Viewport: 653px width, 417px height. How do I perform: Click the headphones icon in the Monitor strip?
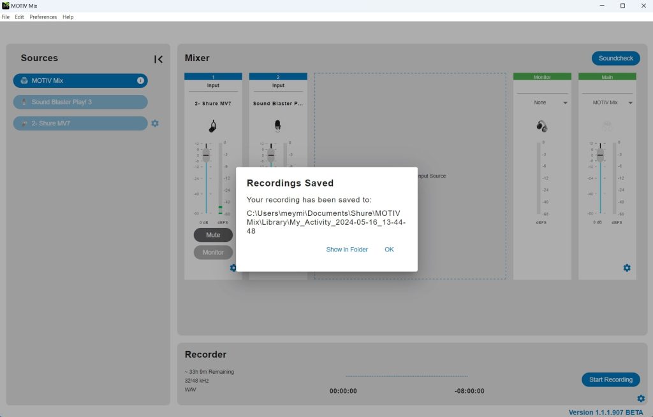543,125
